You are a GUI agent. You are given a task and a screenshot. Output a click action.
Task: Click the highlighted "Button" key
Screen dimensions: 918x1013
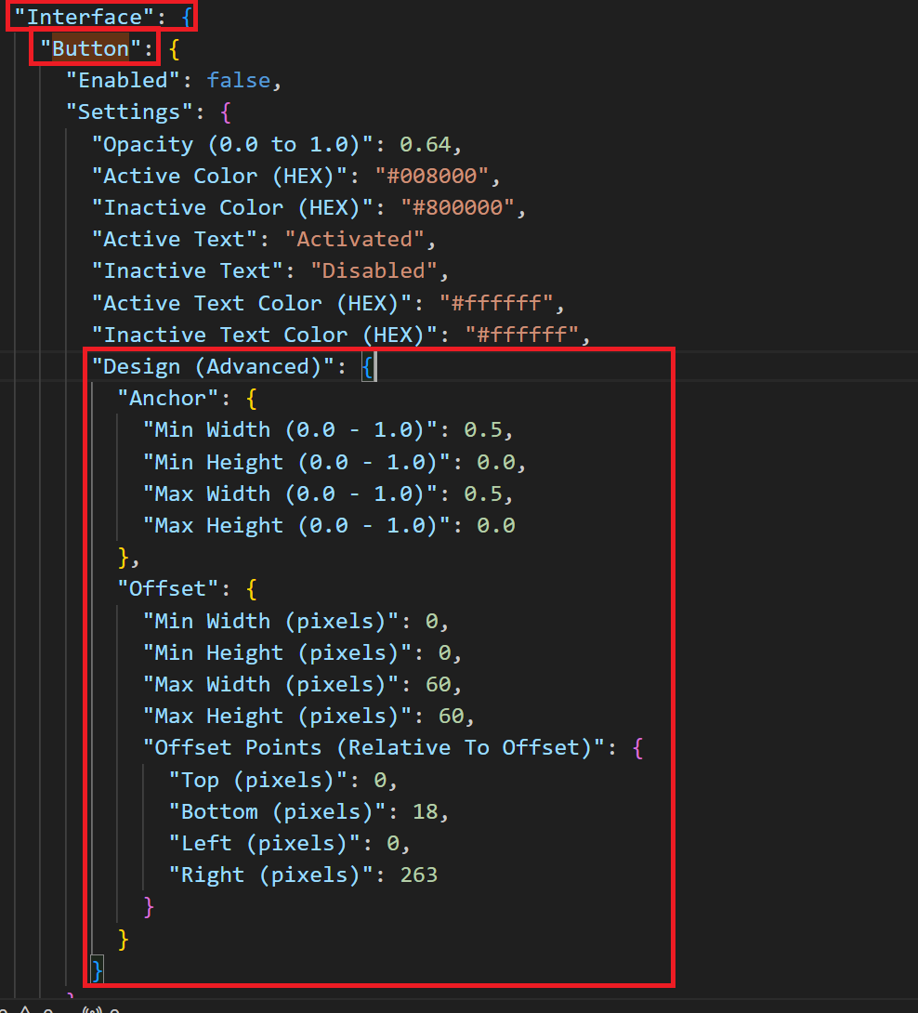click(90, 48)
